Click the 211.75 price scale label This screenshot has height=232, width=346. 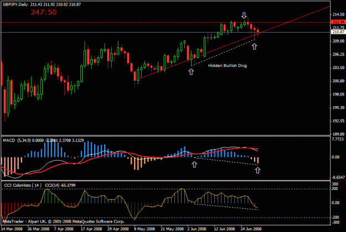point(338,28)
